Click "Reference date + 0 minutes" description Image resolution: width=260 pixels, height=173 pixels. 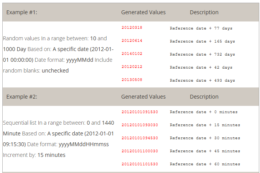[204, 112]
